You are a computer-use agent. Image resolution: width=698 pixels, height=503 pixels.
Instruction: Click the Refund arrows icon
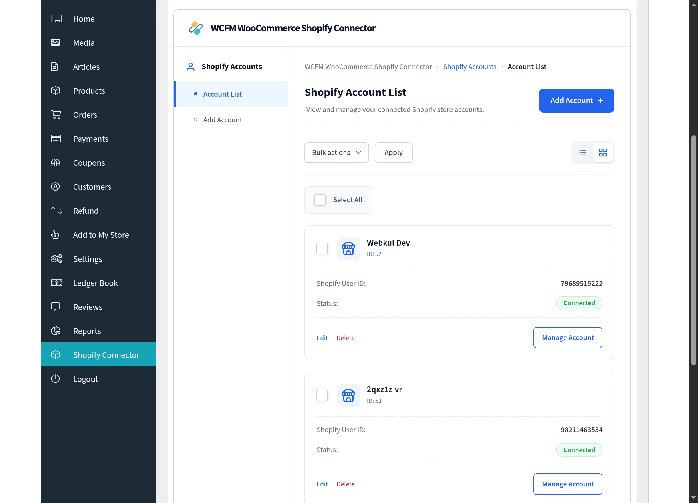[56, 211]
